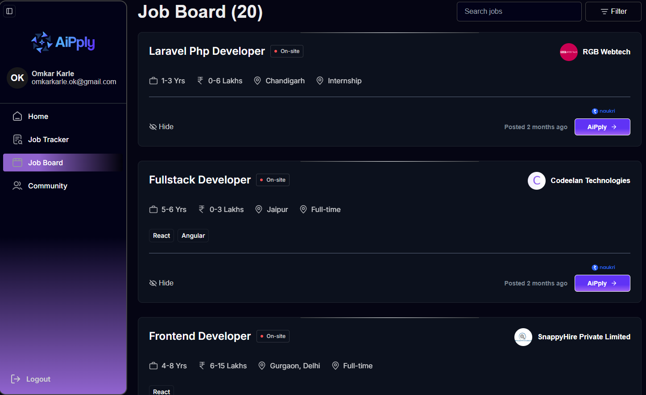Focus the Search jobs field
This screenshot has height=395, width=646.
pos(519,12)
